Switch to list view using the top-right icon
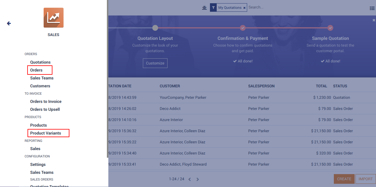This screenshot has height=187, width=376. 372,8
